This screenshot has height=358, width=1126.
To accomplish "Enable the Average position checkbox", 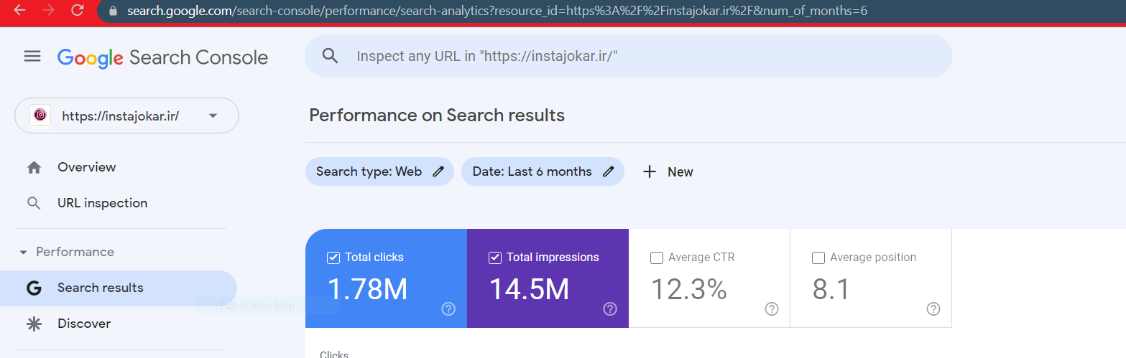I will [x=818, y=258].
